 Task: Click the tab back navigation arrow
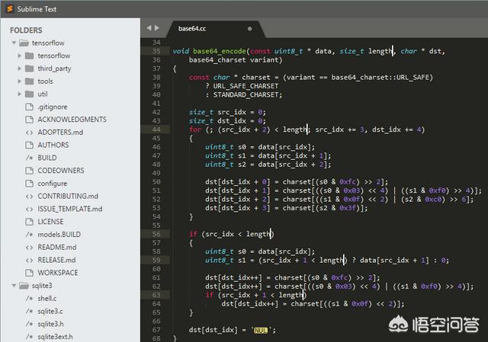(x=149, y=28)
